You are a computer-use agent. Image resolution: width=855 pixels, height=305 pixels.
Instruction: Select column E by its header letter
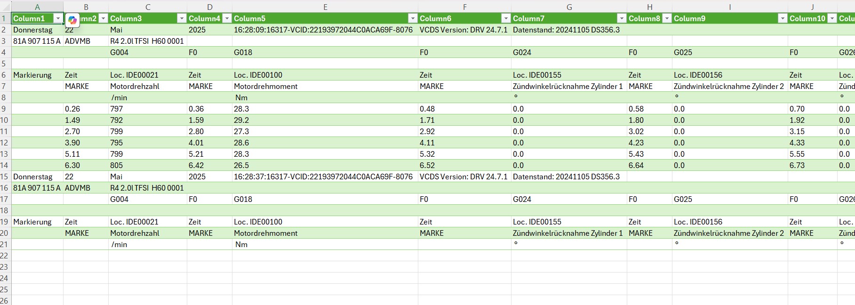325,7
